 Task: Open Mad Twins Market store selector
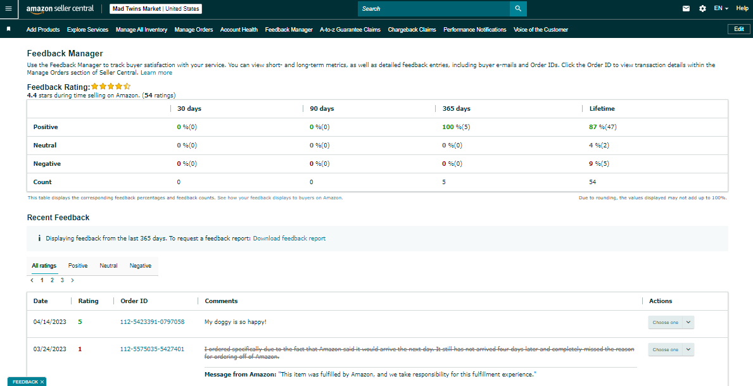[x=156, y=9]
